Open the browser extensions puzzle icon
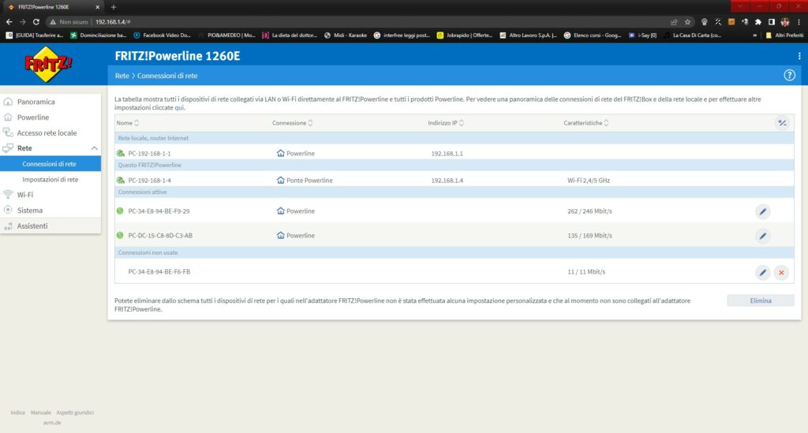This screenshot has height=433, width=808. click(x=758, y=21)
